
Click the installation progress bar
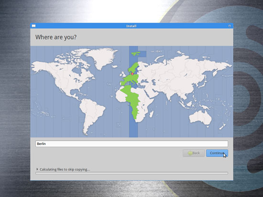(131, 173)
